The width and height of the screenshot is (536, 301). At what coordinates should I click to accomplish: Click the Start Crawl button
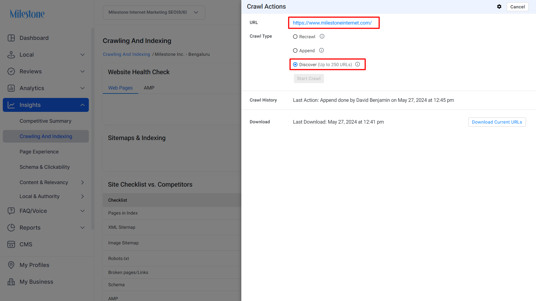point(309,79)
